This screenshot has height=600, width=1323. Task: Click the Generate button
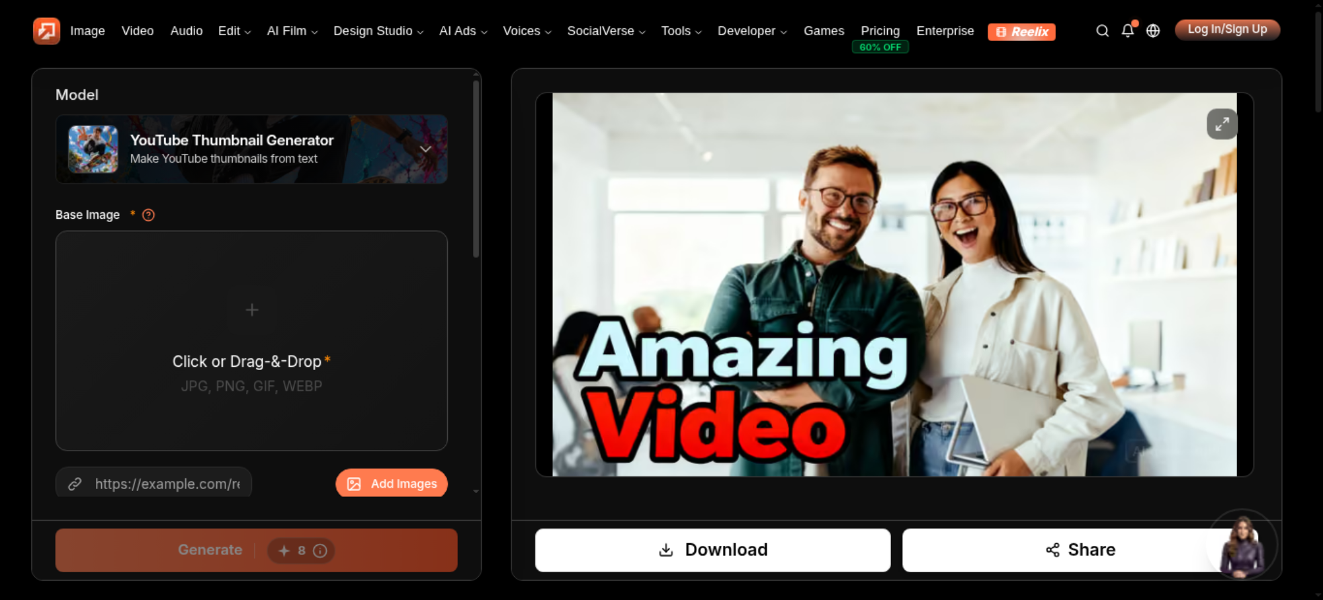pyautogui.click(x=257, y=550)
